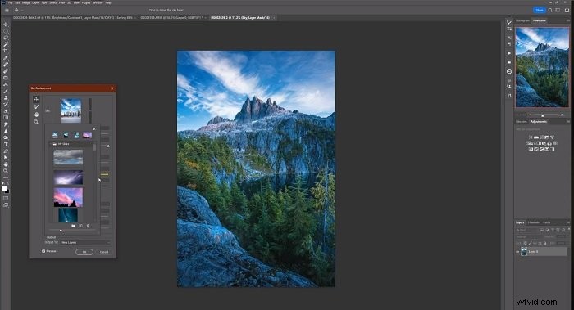Open the Image menu
The height and width of the screenshot is (310, 574).
[26, 2]
